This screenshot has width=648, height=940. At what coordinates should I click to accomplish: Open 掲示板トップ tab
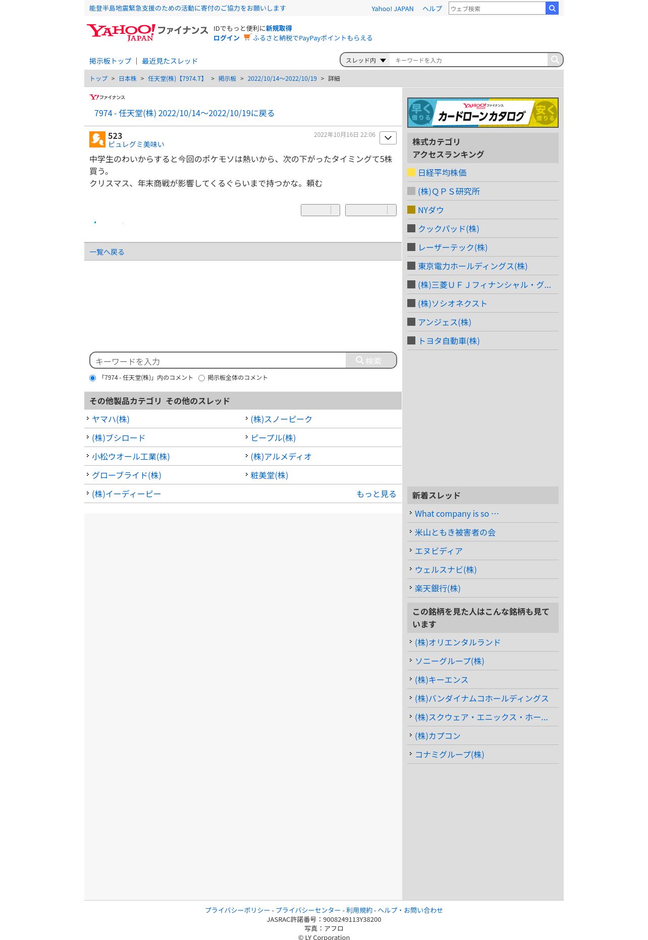(110, 61)
